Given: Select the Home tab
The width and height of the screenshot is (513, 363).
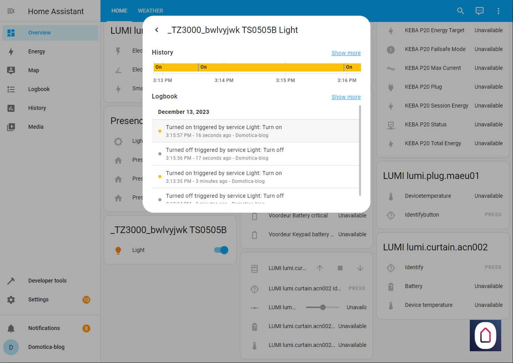Looking at the screenshot, I should (119, 11).
